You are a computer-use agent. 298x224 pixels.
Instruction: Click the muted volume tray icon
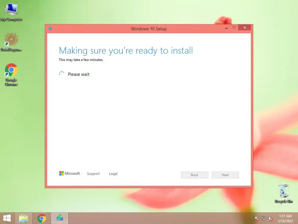tap(271, 218)
